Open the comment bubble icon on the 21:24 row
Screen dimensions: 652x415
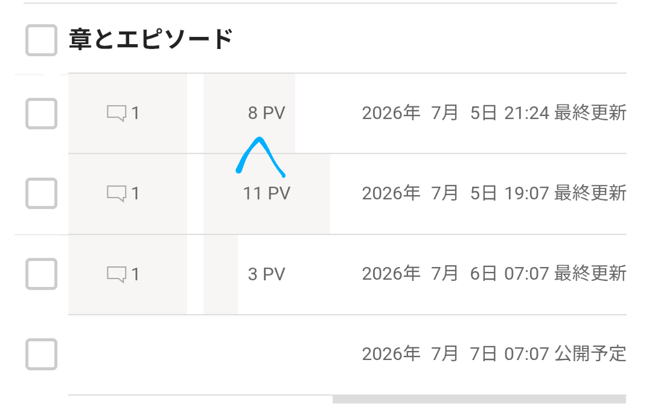[117, 113]
